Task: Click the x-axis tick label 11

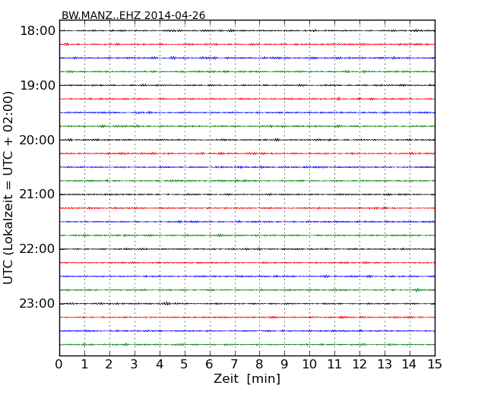Action: click(x=334, y=365)
